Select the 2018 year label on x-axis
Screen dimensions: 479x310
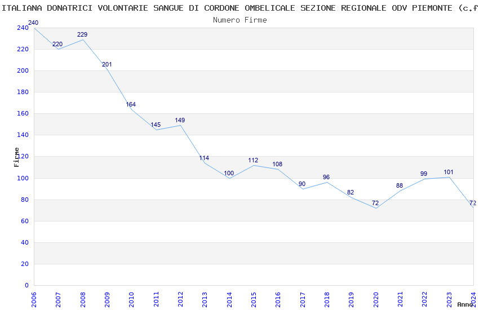(327, 300)
